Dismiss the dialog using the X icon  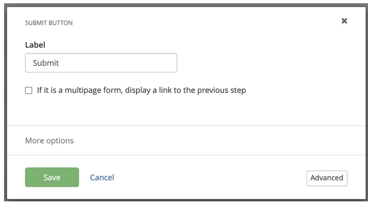[344, 21]
